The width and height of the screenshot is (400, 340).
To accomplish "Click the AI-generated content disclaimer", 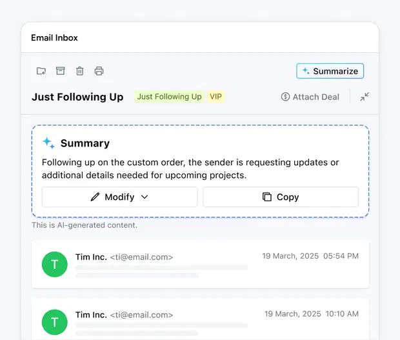I will (85, 225).
